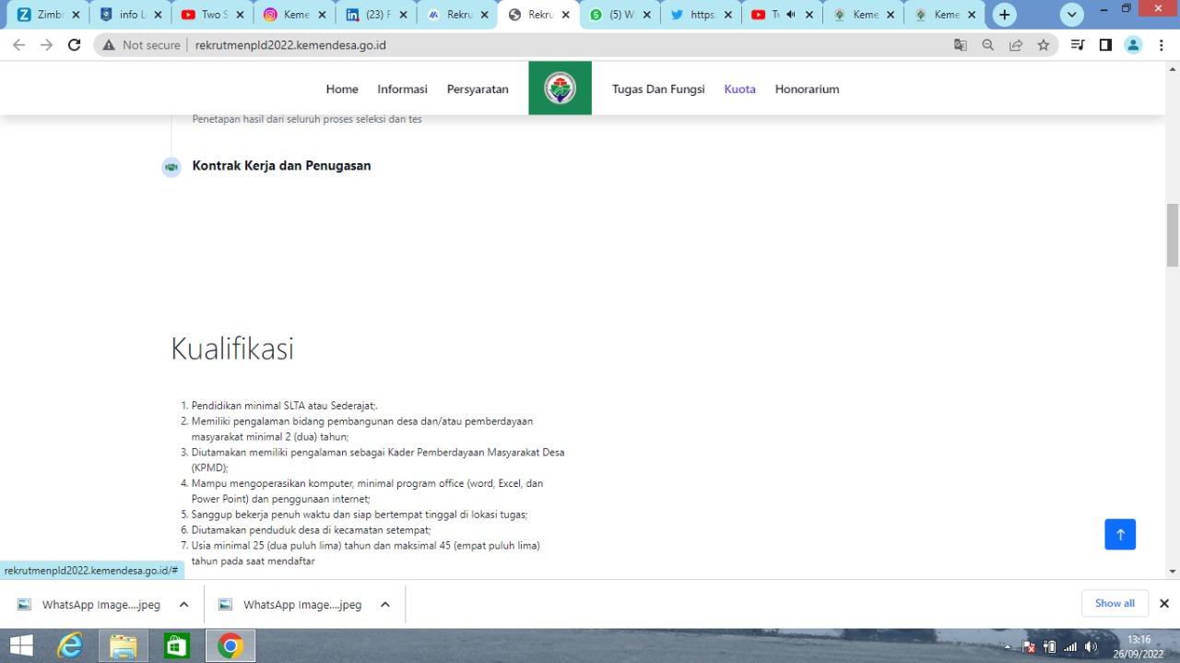The width and height of the screenshot is (1180, 663).
Task: Click the browser reload page icon
Action: coord(75,45)
